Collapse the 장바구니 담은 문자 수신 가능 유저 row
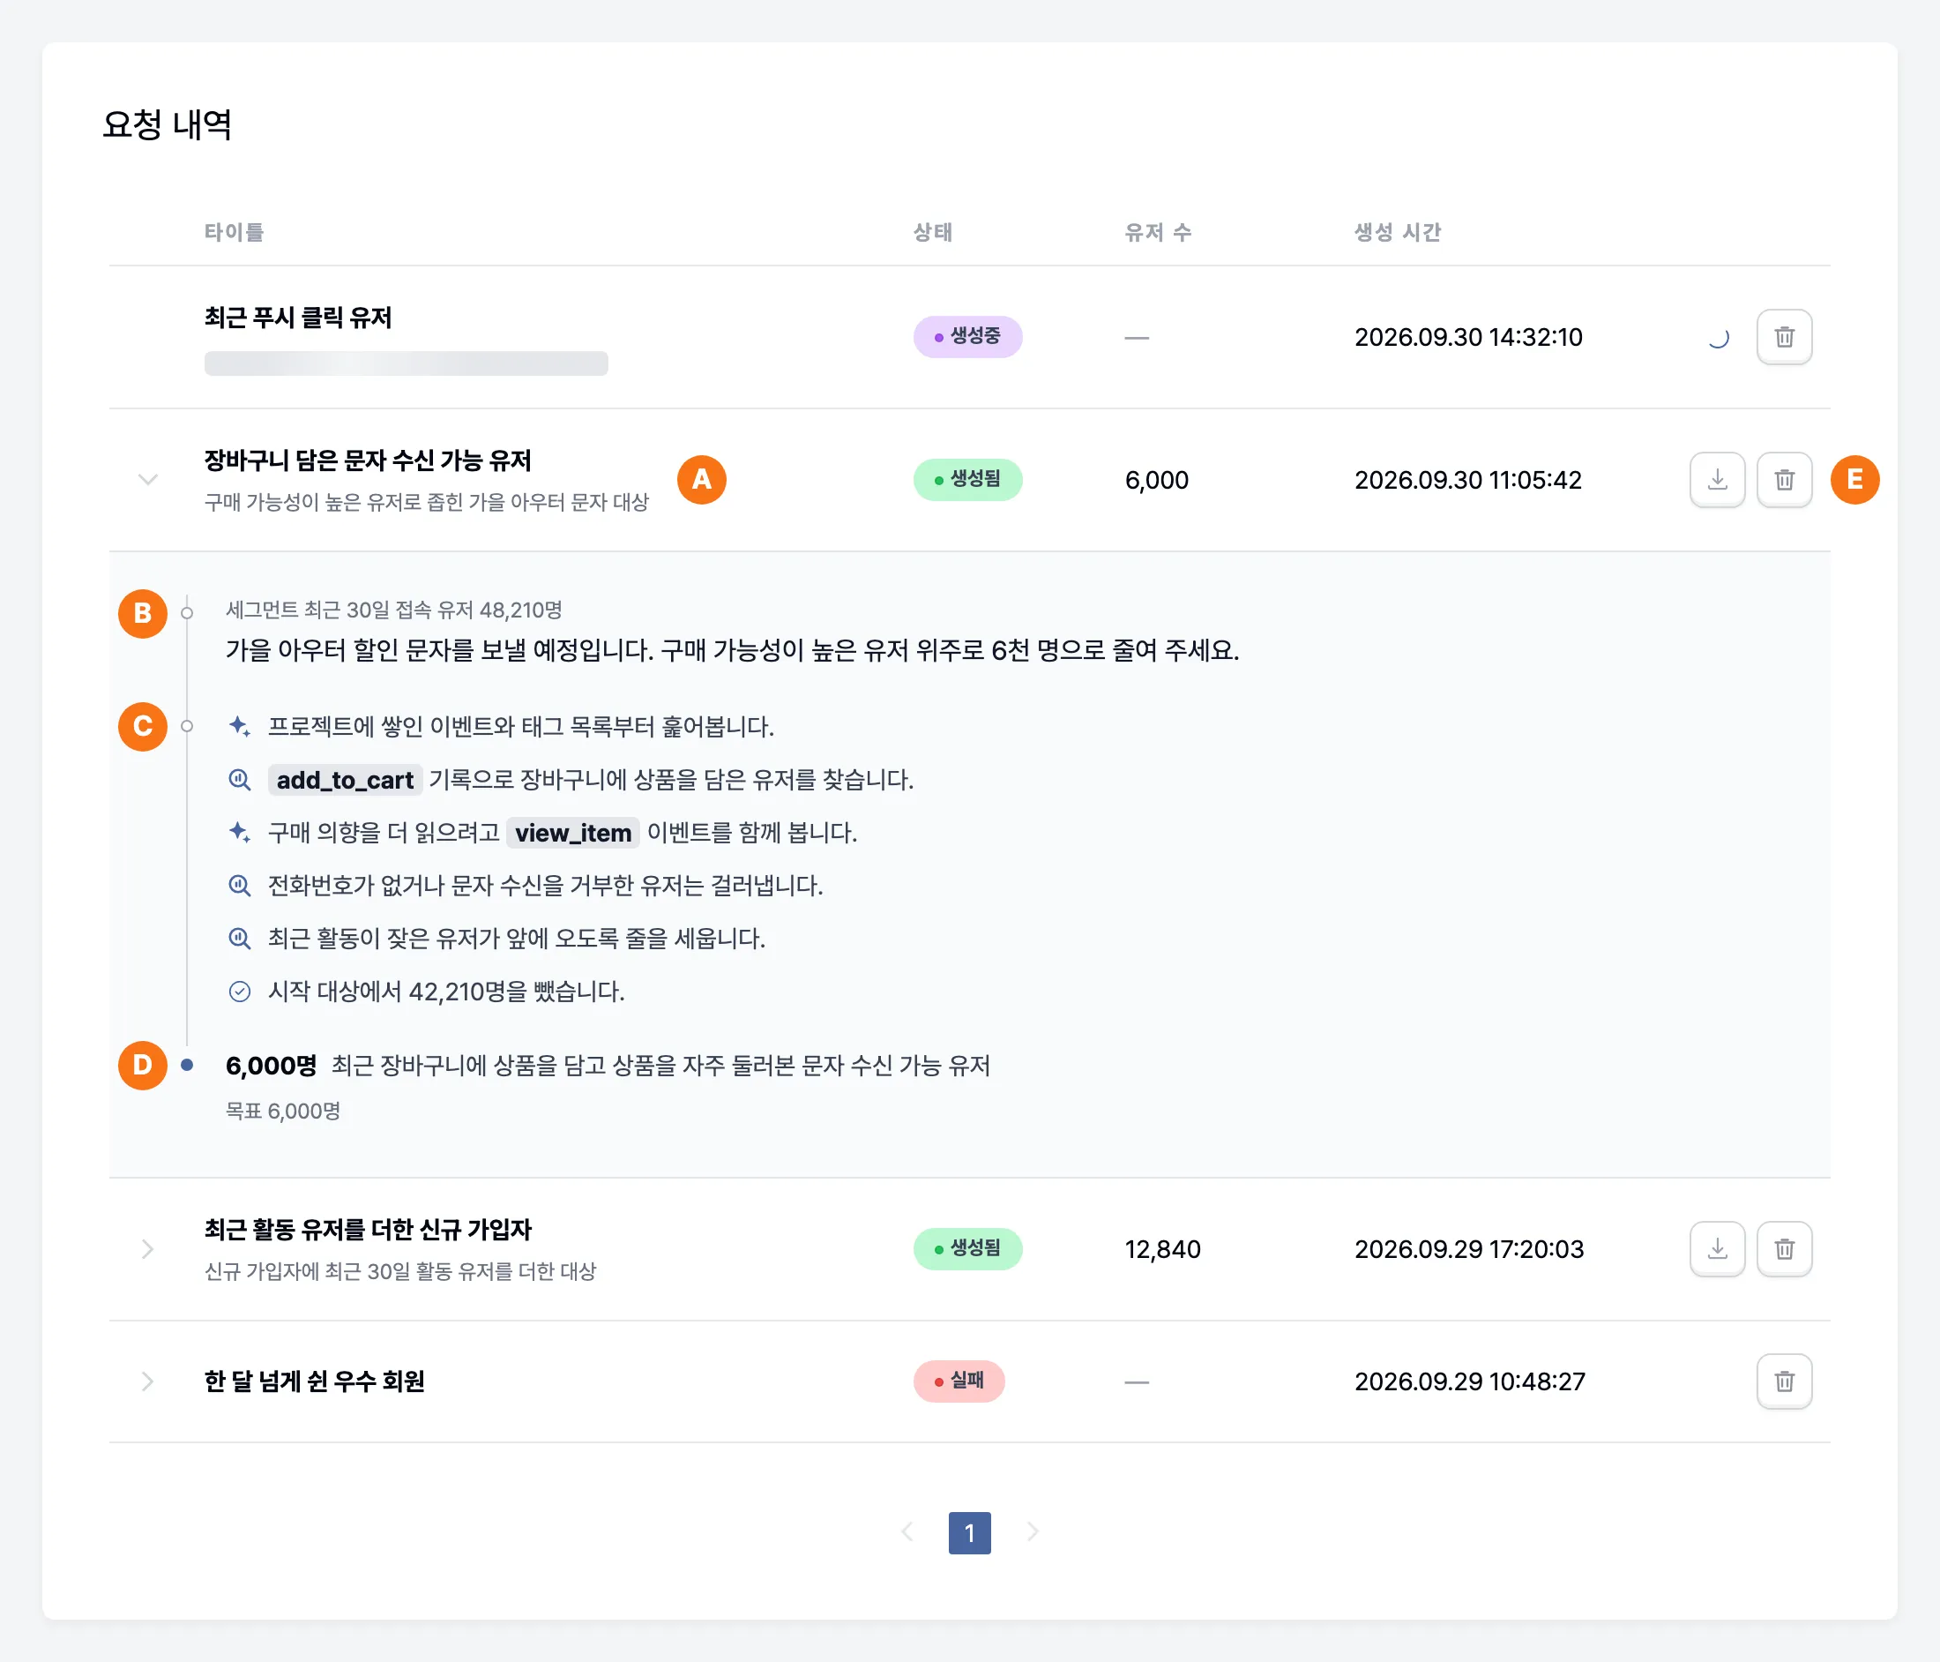 [x=148, y=480]
